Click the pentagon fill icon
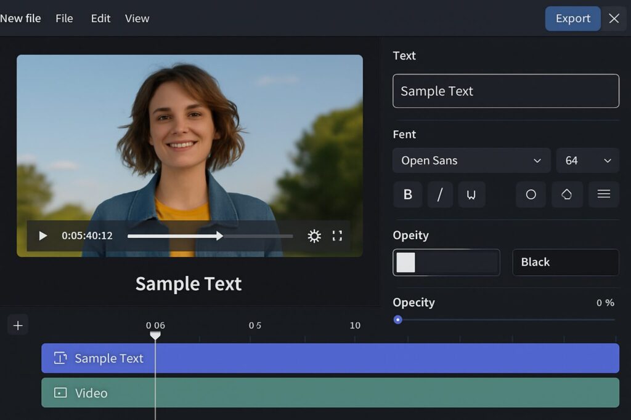The width and height of the screenshot is (631, 420). click(x=567, y=194)
